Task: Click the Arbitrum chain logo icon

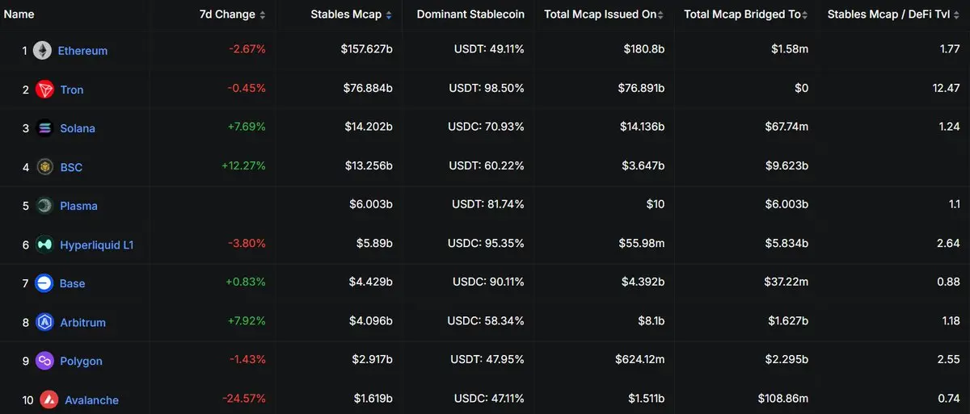Action: click(x=44, y=322)
